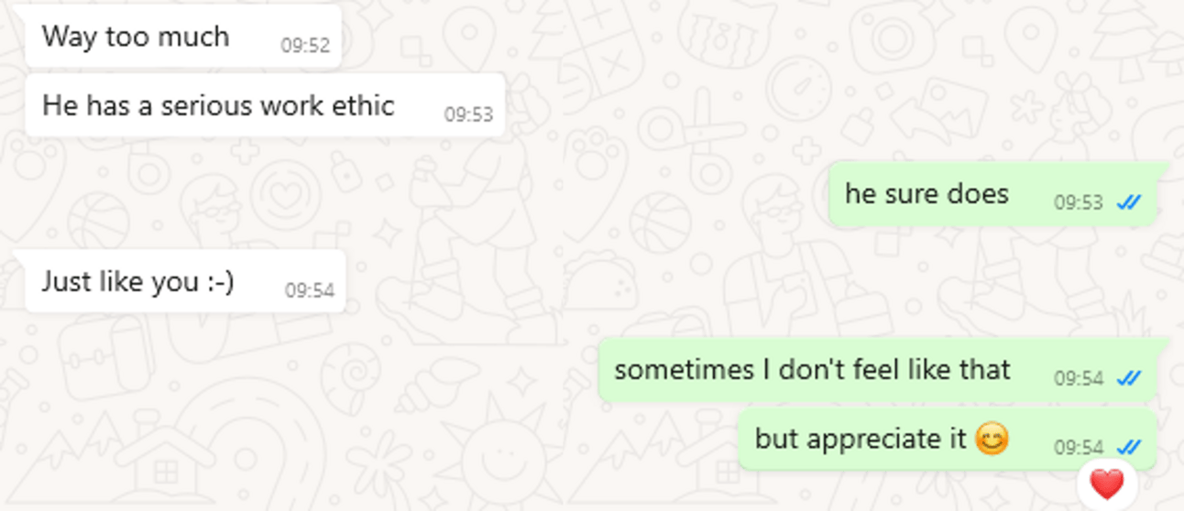Click blue read ticks on "he sure does"
This screenshot has width=1184, height=511.
point(1129,203)
